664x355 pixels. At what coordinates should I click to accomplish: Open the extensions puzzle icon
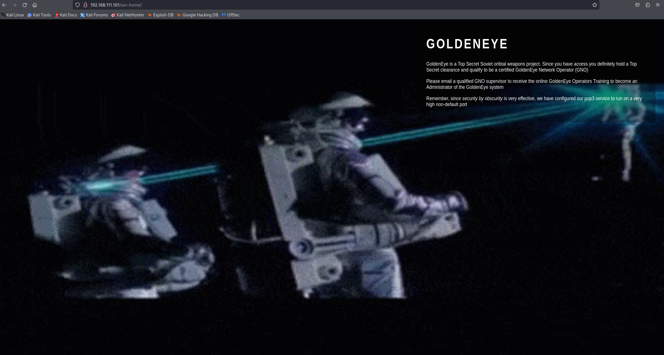[x=648, y=5]
